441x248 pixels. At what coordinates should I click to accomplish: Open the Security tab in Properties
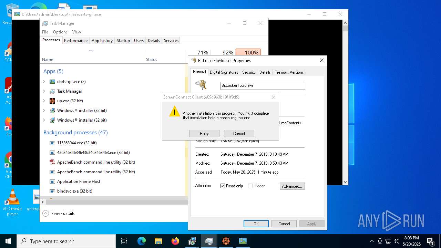249,72
